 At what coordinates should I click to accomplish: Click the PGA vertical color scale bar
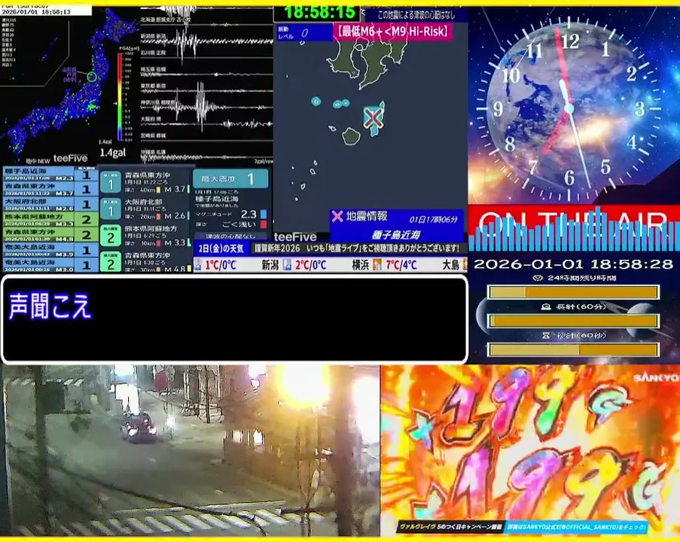[x=120, y=96]
